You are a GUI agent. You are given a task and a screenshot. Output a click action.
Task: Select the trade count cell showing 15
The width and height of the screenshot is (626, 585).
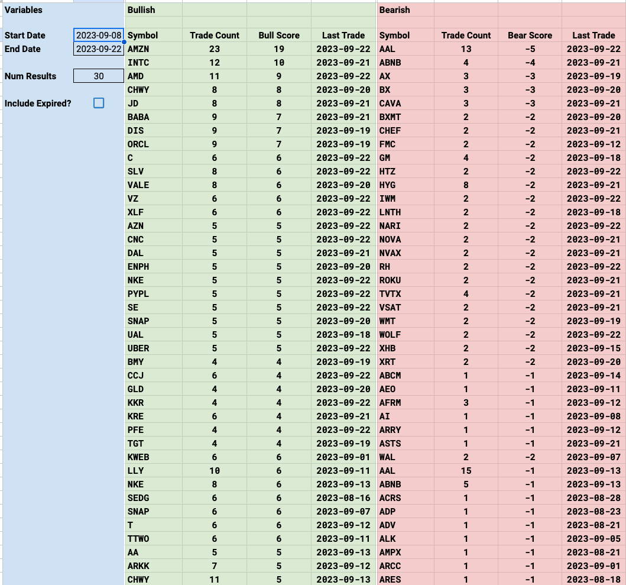pyautogui.click(x=466, y=470)
